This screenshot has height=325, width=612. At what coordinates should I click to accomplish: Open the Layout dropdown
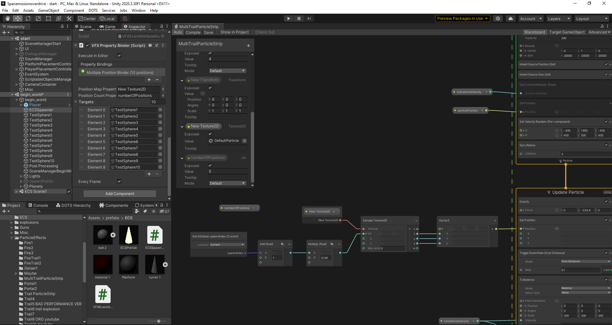coord(592,18)
